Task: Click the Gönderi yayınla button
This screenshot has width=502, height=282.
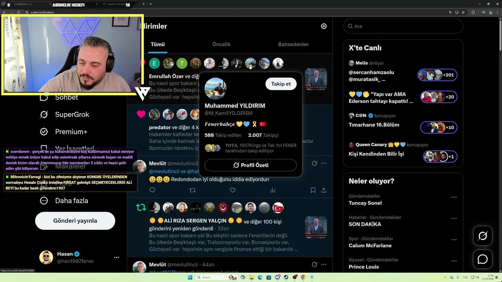Action: [75, 221]
